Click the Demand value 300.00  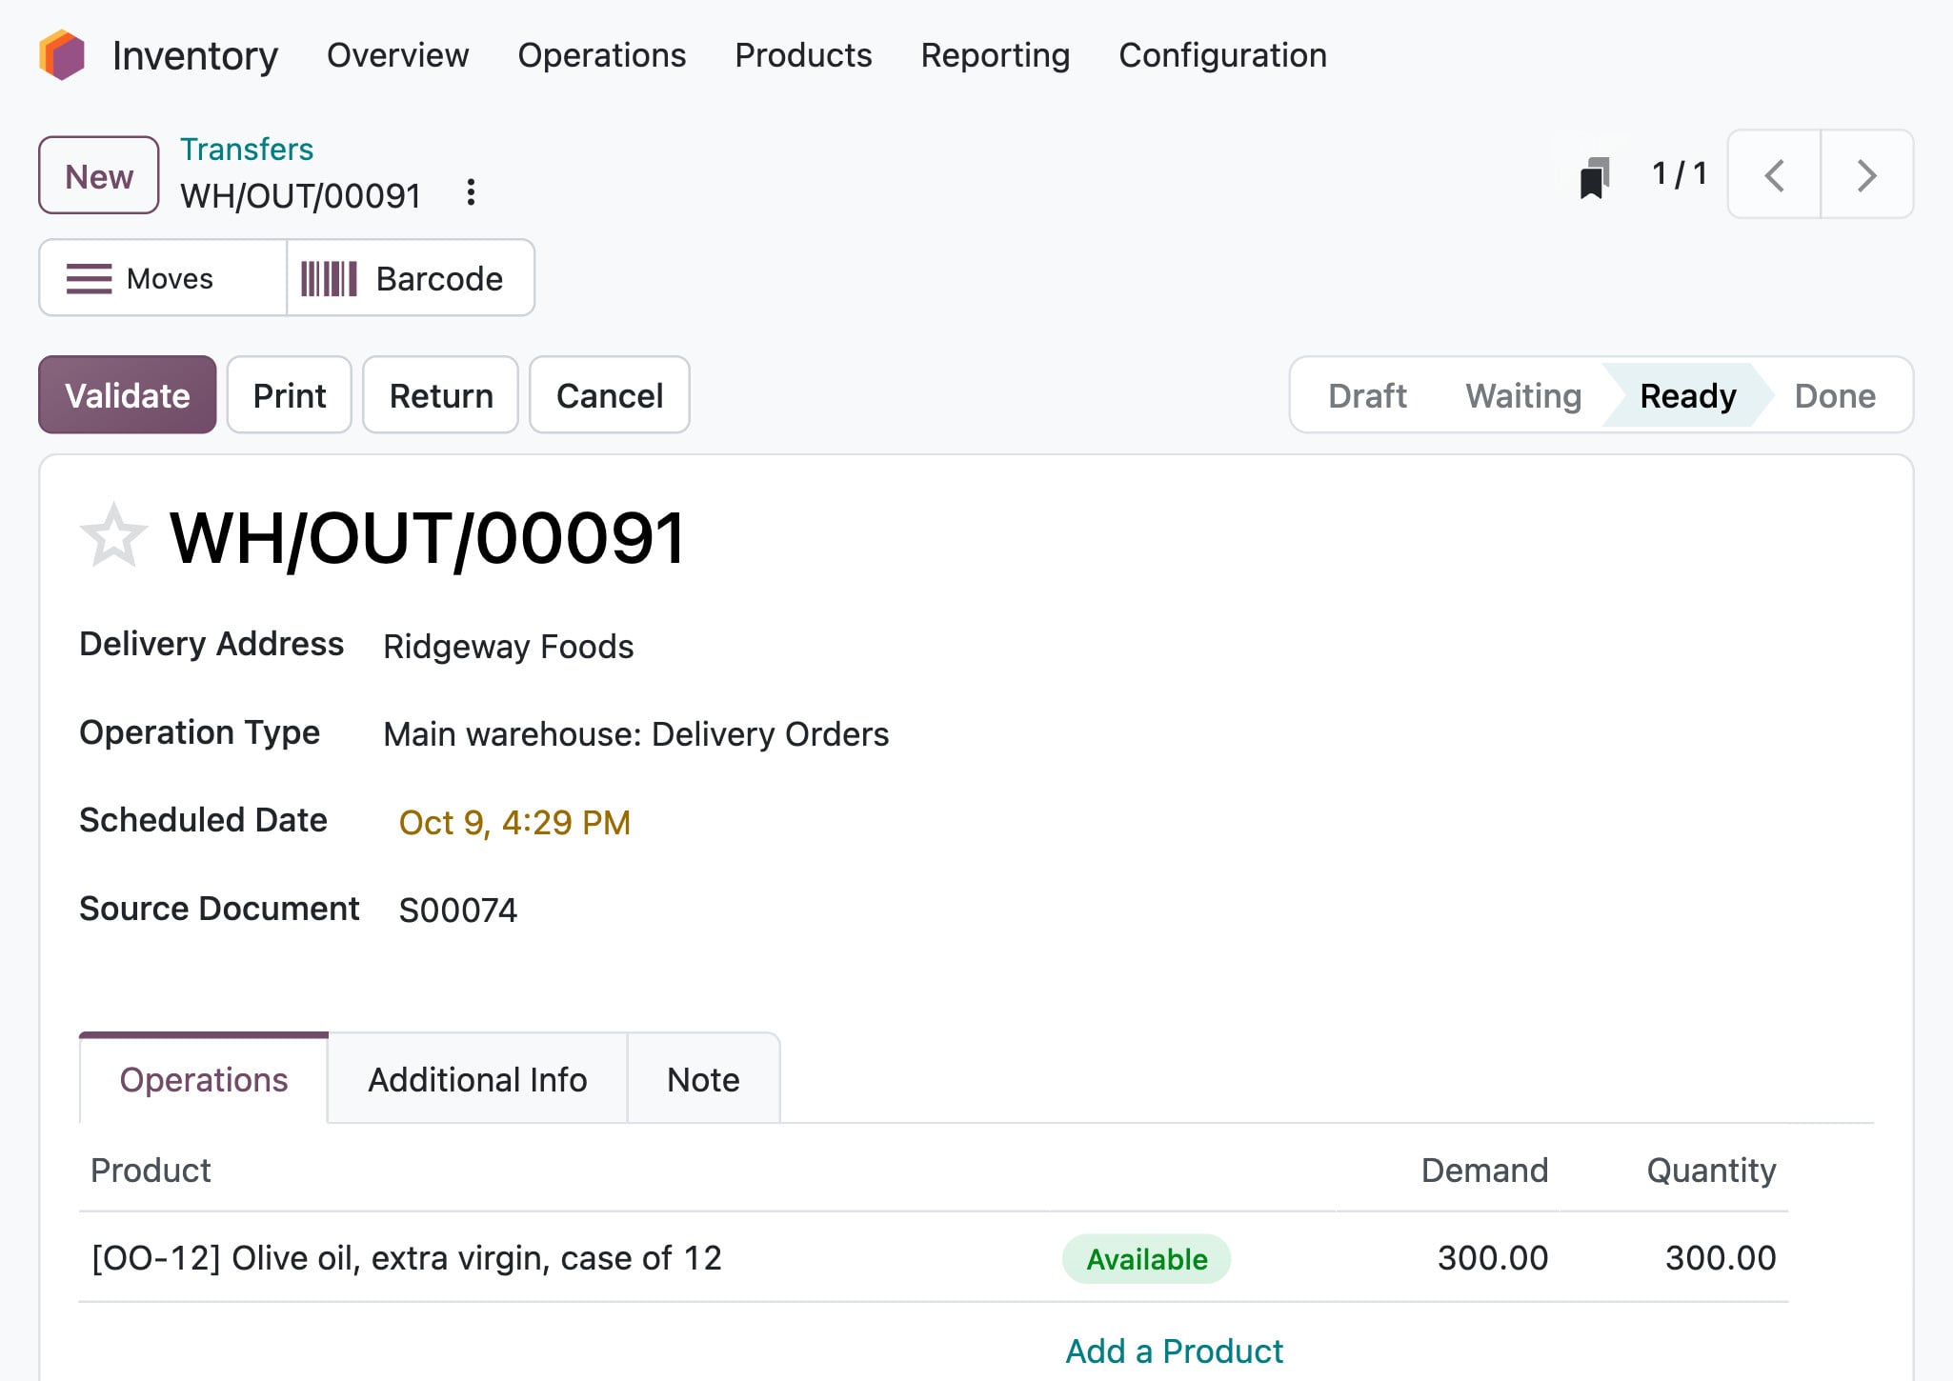click(x=1493, y=1258)
